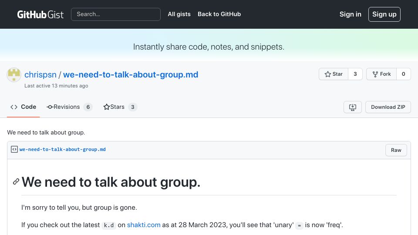418x235 pixels.
Task: Click the code file icon beside the filename
Action: pyautogui.click(x=14, y=149)
